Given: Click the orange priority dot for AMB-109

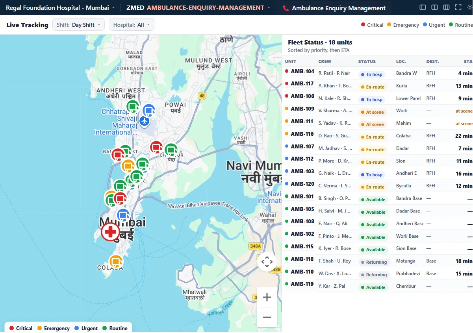Looking at the screenshot, I should (287, 109).
